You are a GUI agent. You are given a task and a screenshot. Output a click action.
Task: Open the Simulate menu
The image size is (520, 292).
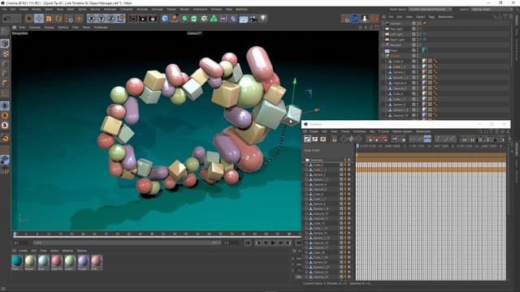click(x=157, y=9)
